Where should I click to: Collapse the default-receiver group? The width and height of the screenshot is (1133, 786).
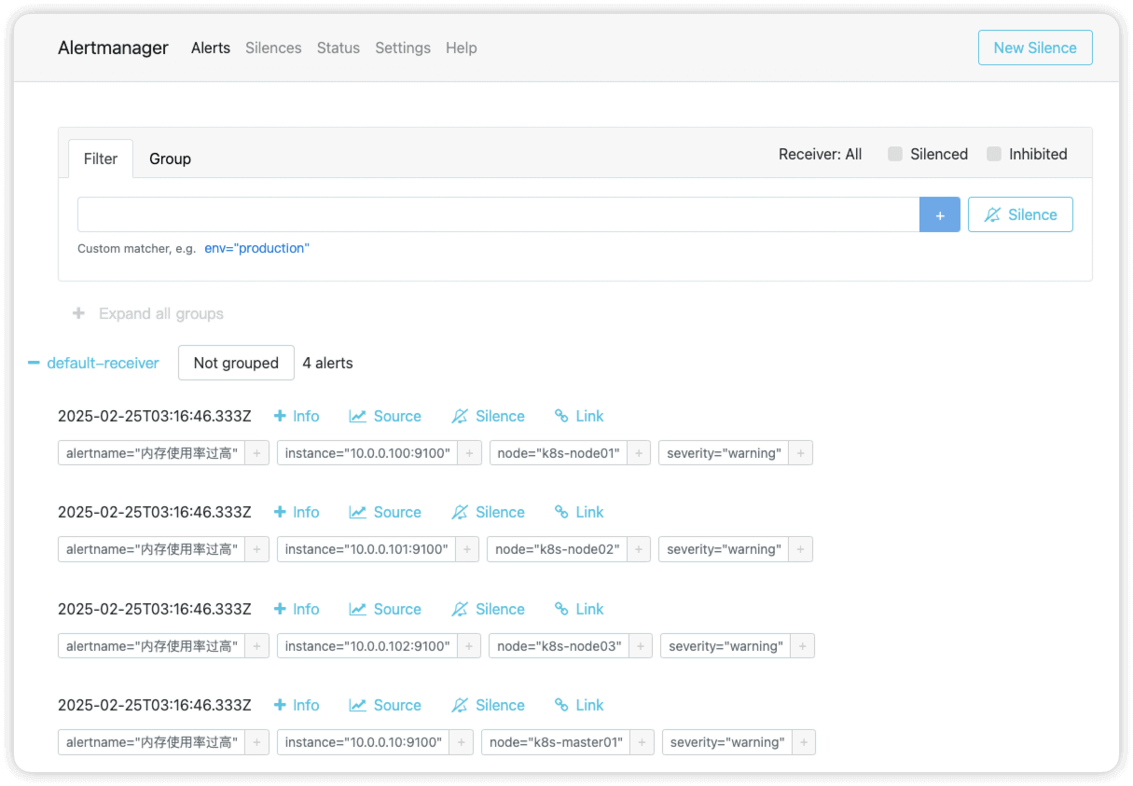tap(93, 363)
